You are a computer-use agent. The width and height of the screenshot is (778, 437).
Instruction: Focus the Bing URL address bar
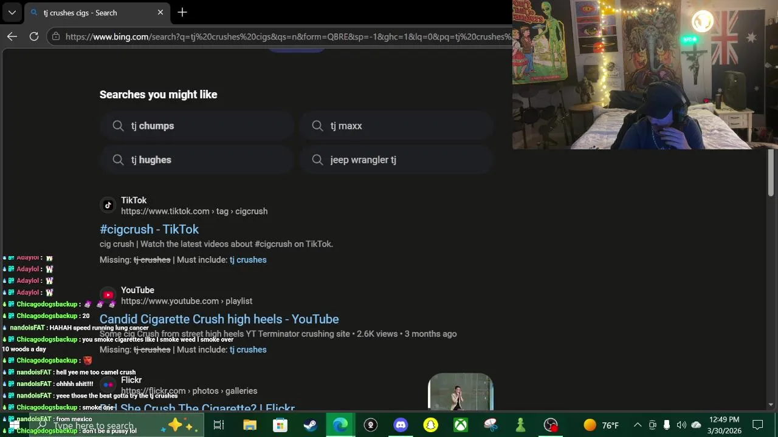(288, 36)
